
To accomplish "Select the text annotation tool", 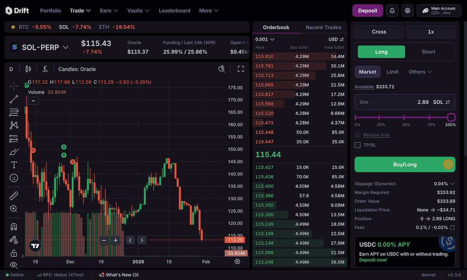I will 14,165.
